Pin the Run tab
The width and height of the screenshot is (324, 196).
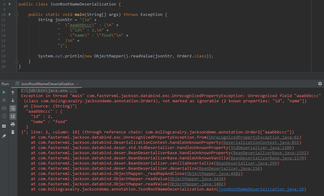pos(4,136)
